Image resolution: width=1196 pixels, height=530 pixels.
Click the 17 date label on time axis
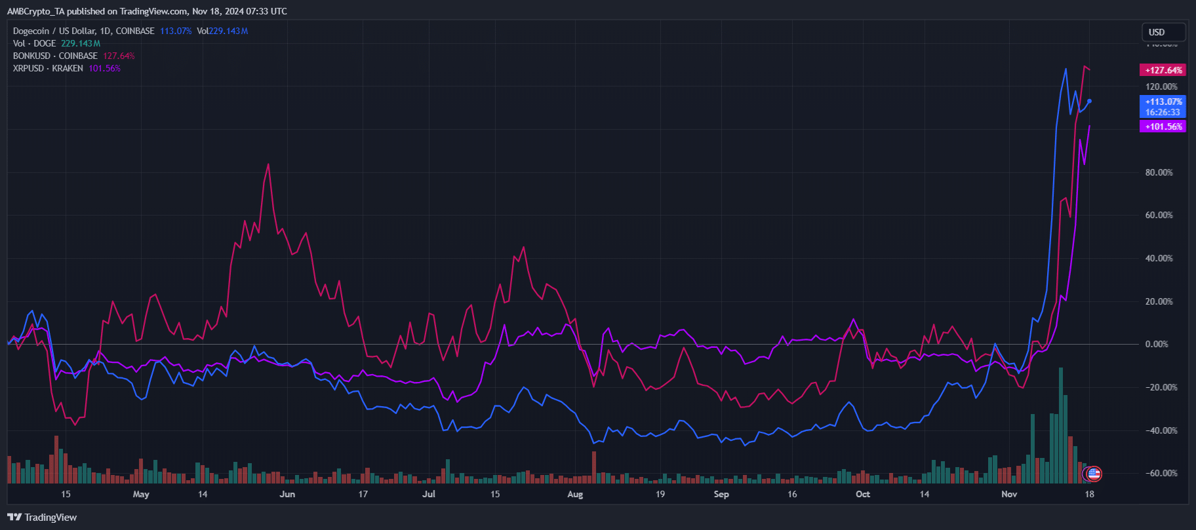coord(363,494)
